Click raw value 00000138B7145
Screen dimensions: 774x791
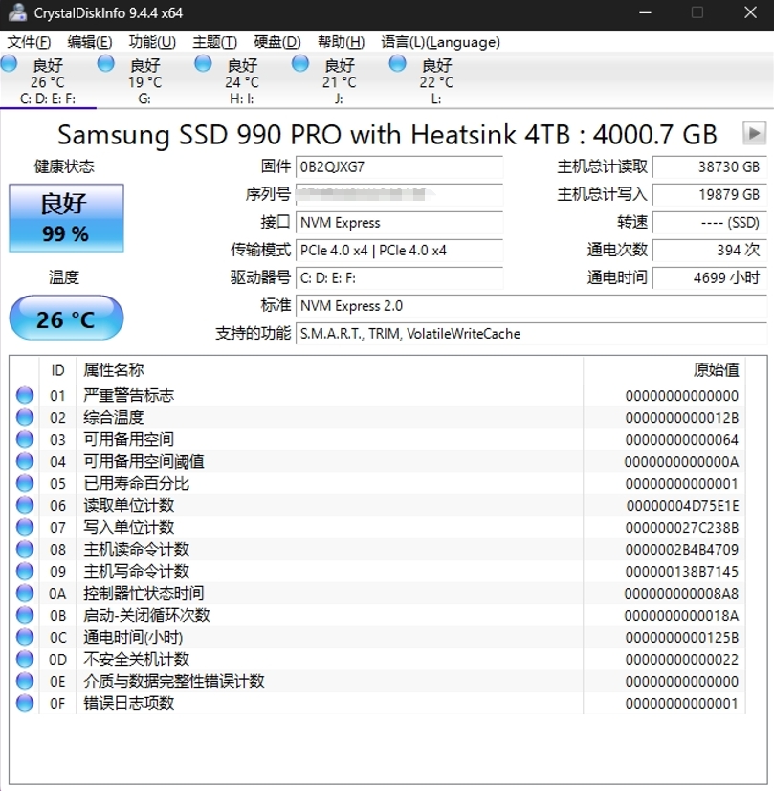tap(682, 572)
